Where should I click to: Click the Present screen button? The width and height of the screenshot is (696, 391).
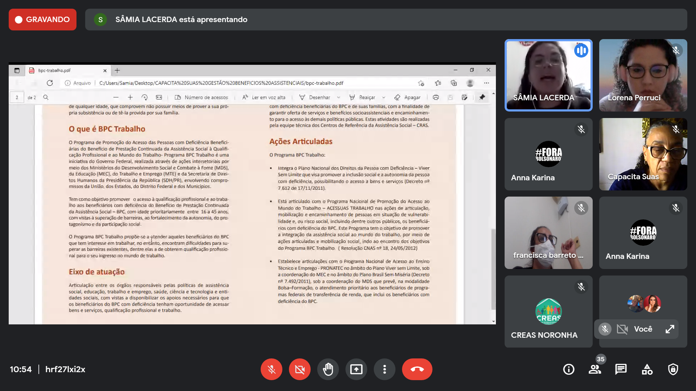point(356,369)
